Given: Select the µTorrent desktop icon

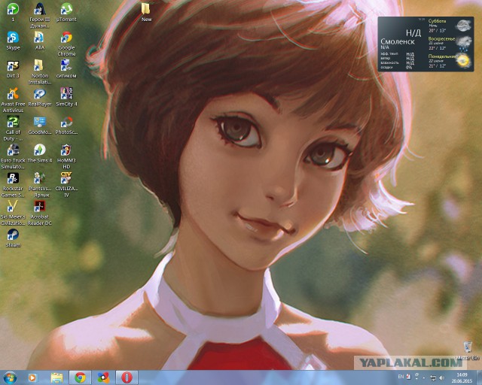Looking at the screenshot, I should click(x=66, y=12).
